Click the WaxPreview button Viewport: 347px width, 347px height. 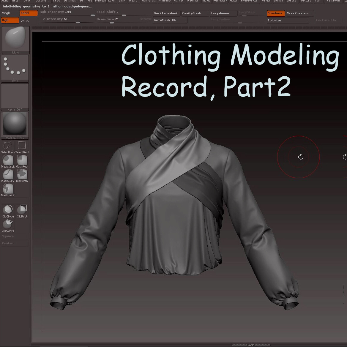point(298,13)
